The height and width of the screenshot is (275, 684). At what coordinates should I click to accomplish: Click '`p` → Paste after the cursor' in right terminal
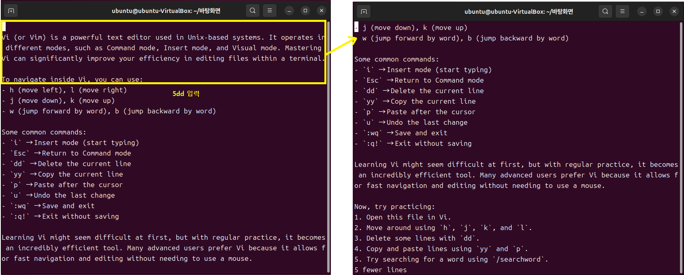tap(415, 112)
